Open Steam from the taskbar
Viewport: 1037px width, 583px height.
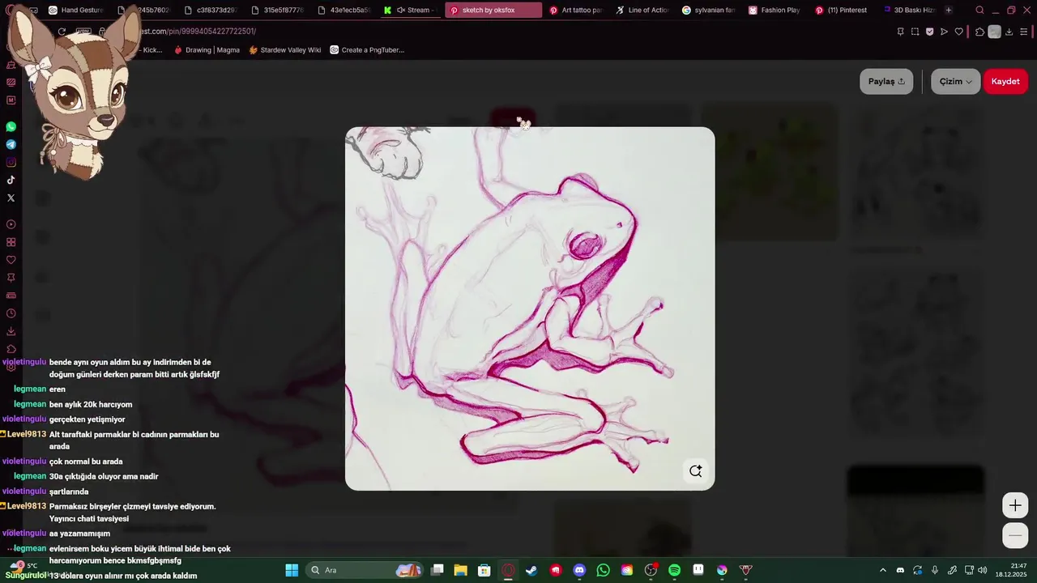click(x=531, y=570)
